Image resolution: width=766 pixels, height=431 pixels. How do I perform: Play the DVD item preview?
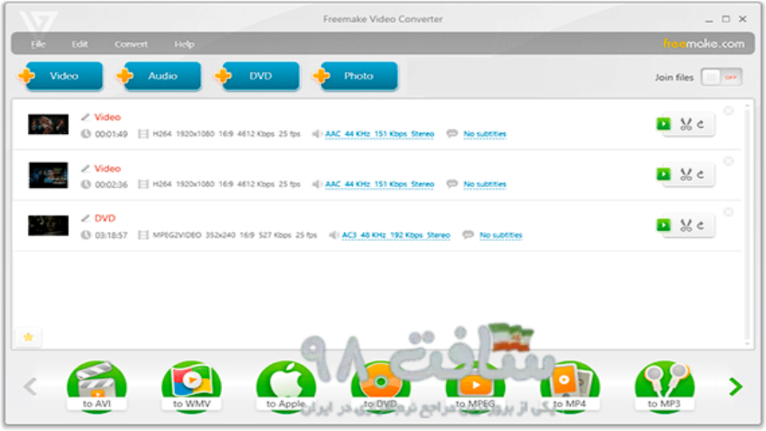click(664, 225)
